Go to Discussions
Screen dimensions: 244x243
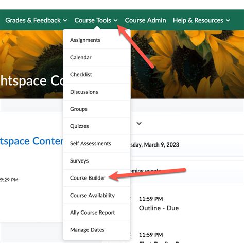point(97,92)
